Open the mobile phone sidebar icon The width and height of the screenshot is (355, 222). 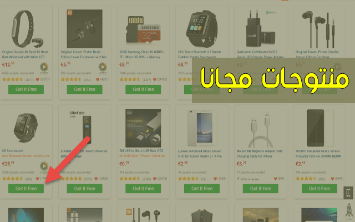348,193
